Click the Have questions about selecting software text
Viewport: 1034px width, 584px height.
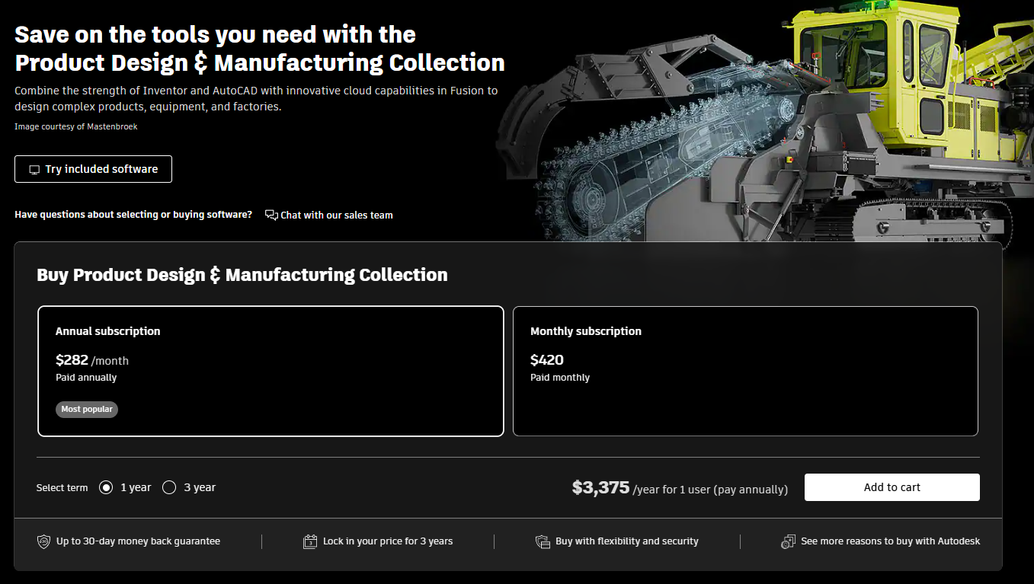tap(133, 215)
